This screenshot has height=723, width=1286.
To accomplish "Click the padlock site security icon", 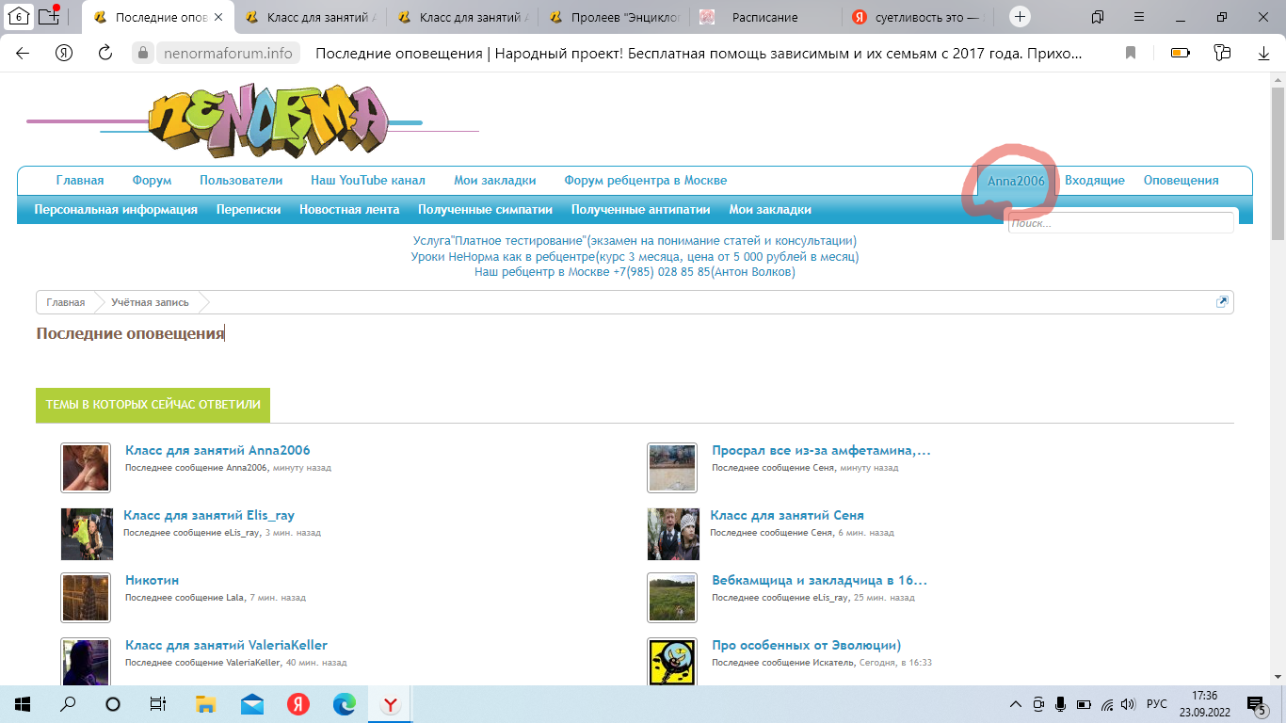I will tap(143, 54).
